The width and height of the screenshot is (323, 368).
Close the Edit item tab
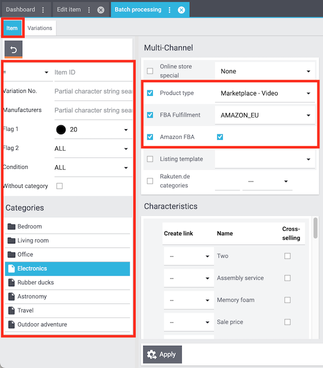click(x=100, y=10)
